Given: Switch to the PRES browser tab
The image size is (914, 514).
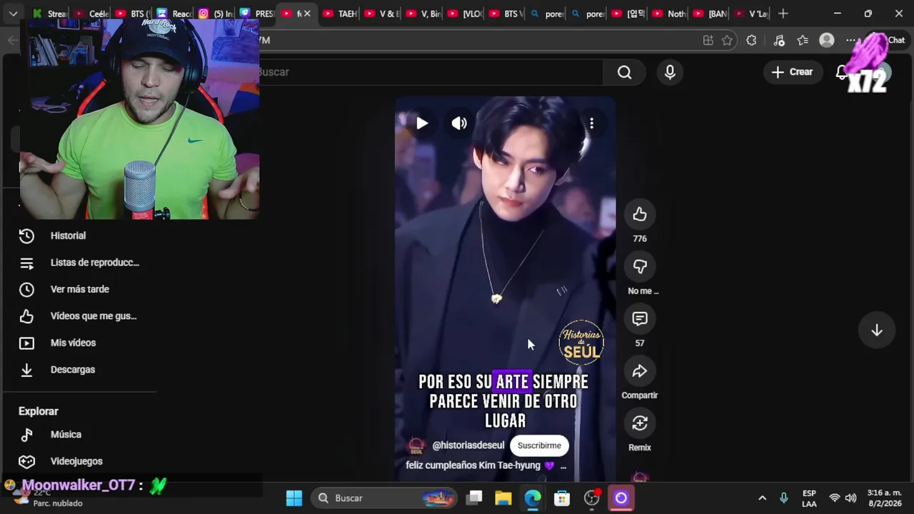Looking at the screenshot, I should click(x=256, y=14).
